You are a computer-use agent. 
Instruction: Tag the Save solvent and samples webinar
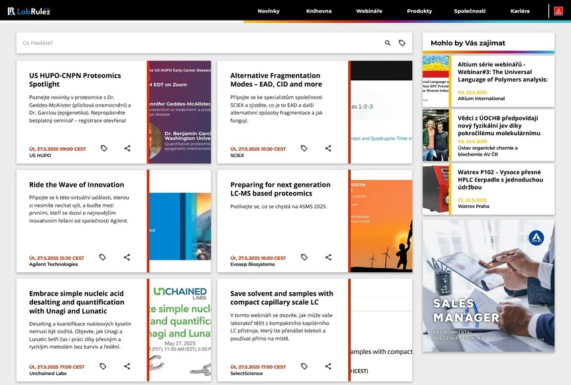304,366
